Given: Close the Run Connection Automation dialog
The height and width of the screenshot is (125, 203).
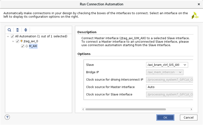Looking at the screenshot, I should tap(199, 4).
